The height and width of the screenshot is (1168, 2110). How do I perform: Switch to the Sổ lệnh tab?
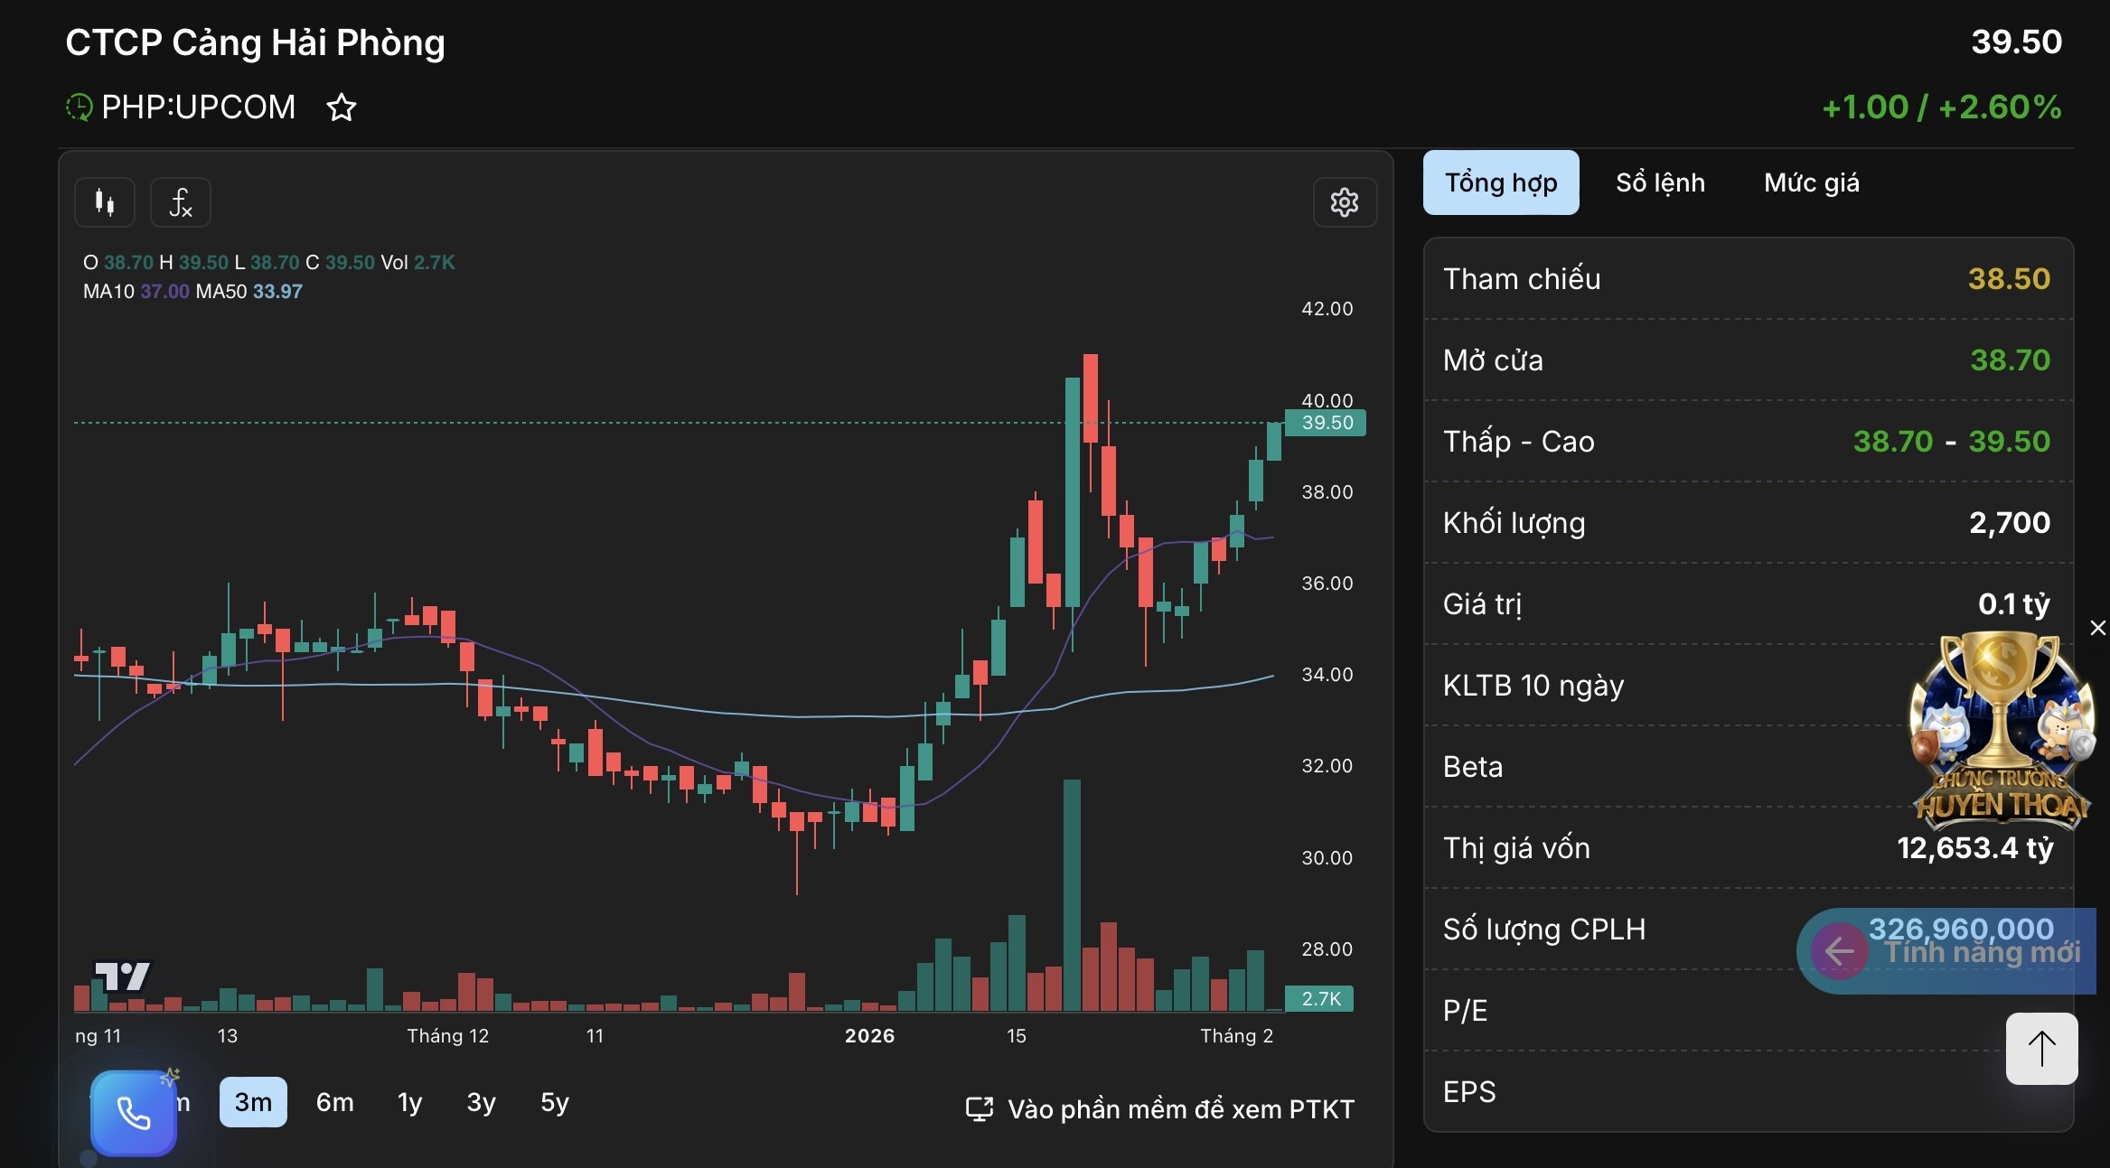point(1660,182)
